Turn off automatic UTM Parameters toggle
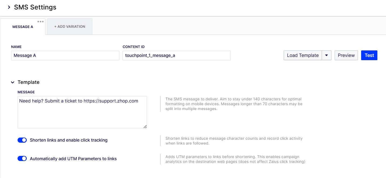This screenshot has width=386, height=178. 22,159
